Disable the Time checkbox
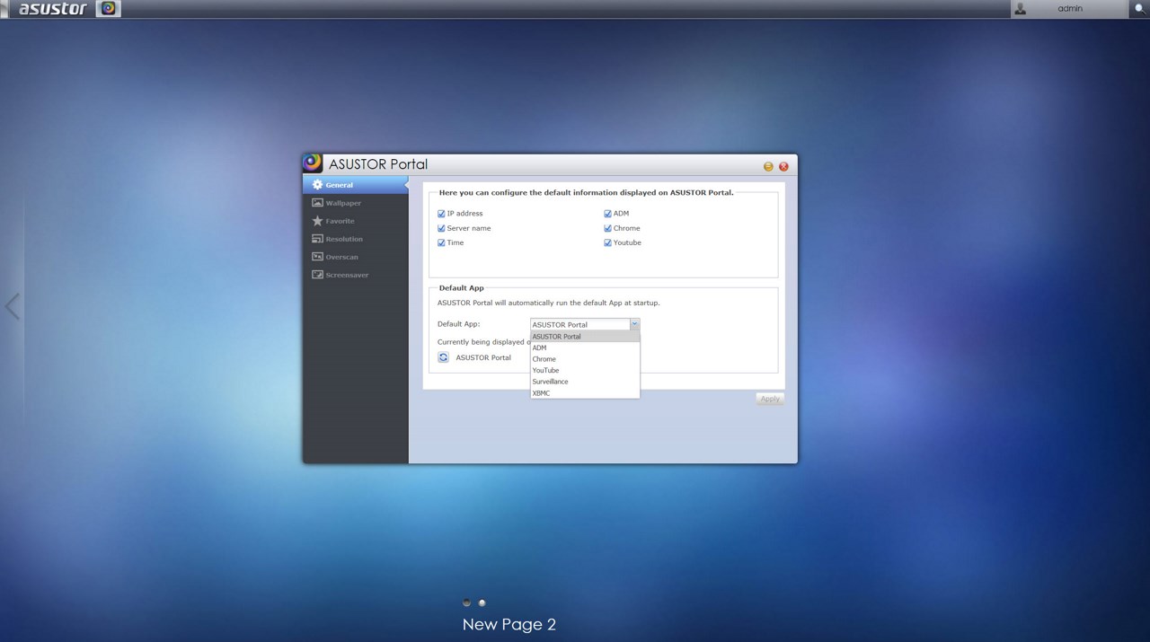This screenshot has height=642, width=1150. tap(441, 242)
